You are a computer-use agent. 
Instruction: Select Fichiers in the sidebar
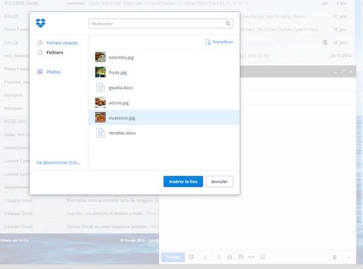click(x=54, y=53)
